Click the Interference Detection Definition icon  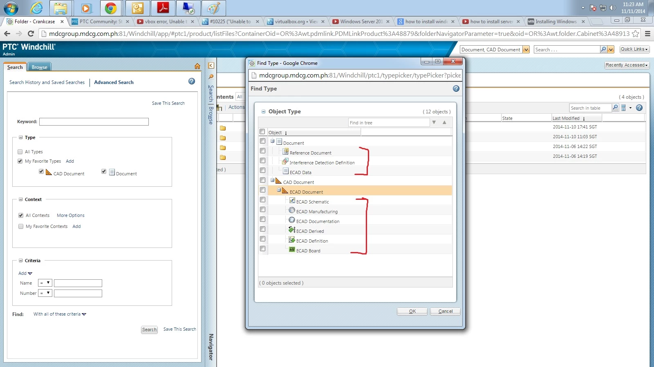click(x=286, y=161)
